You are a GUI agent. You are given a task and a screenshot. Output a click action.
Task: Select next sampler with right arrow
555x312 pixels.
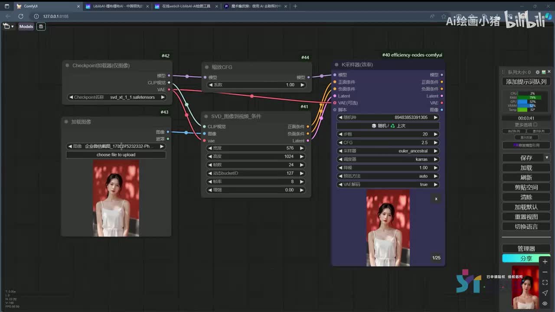[x=435, y=151]
